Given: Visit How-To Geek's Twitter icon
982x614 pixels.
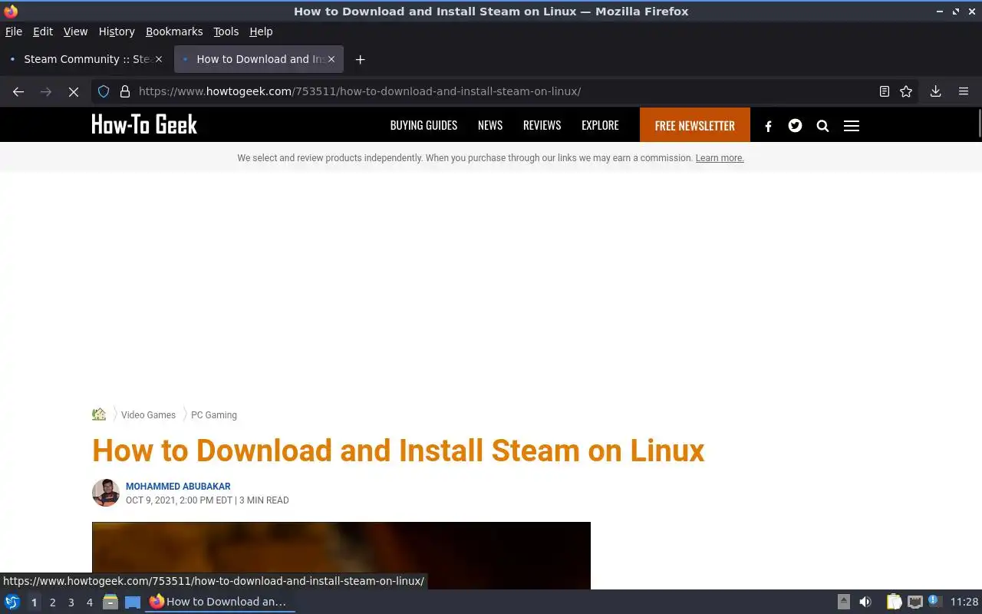Looking at the screenshot, I should pyautogui.click(x=795, y=125).
